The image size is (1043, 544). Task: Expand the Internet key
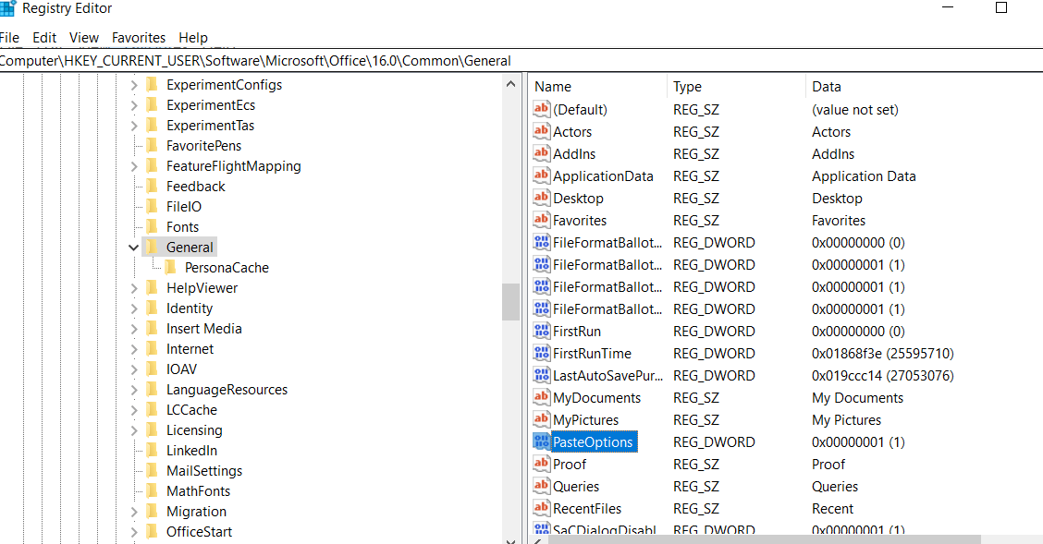pos(134,349)
